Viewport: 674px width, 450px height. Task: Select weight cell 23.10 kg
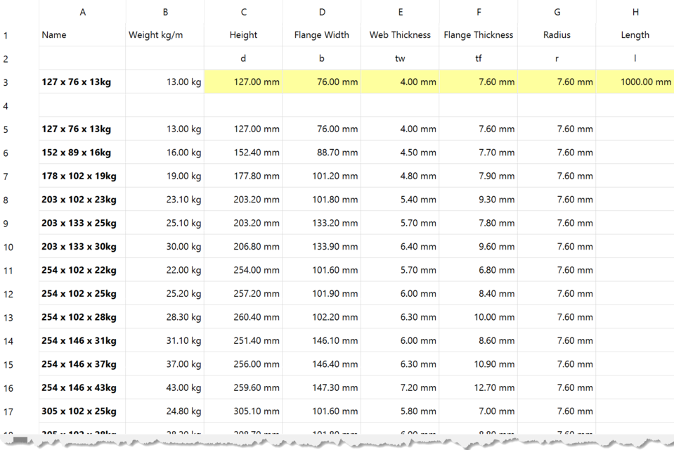pyautogui.click(x=164, y=200)
